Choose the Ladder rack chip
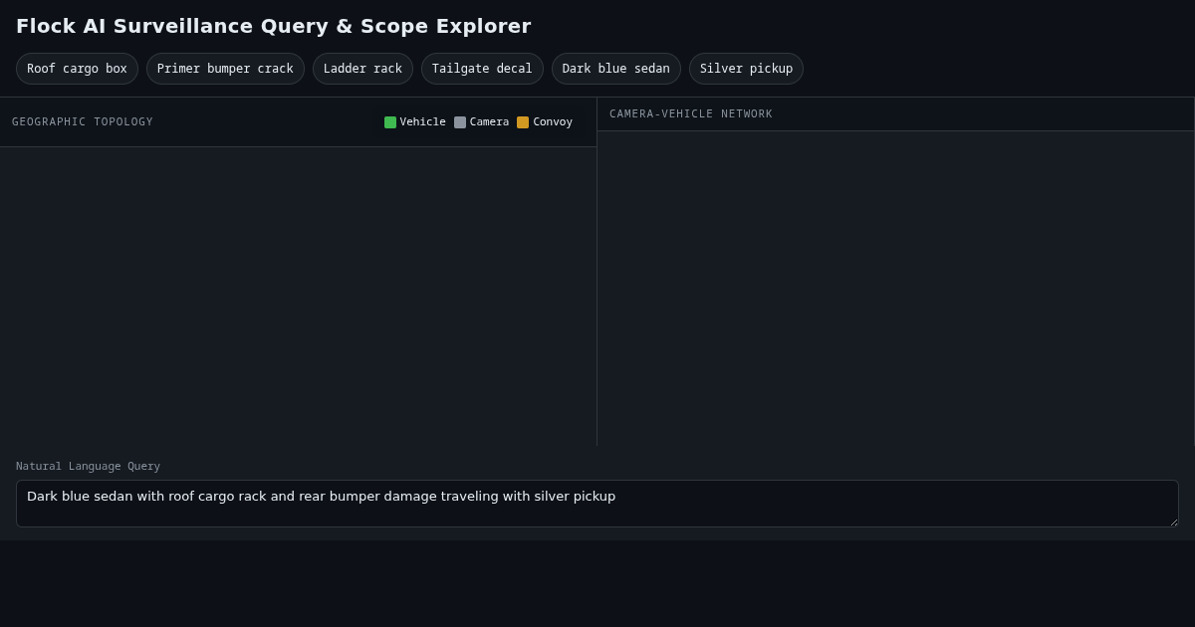This screenshot has height=627, width=1195. (362, 69)
